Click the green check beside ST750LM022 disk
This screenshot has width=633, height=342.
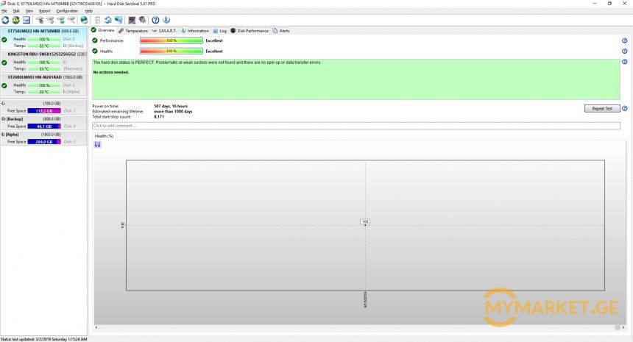[x=4, y=40]
